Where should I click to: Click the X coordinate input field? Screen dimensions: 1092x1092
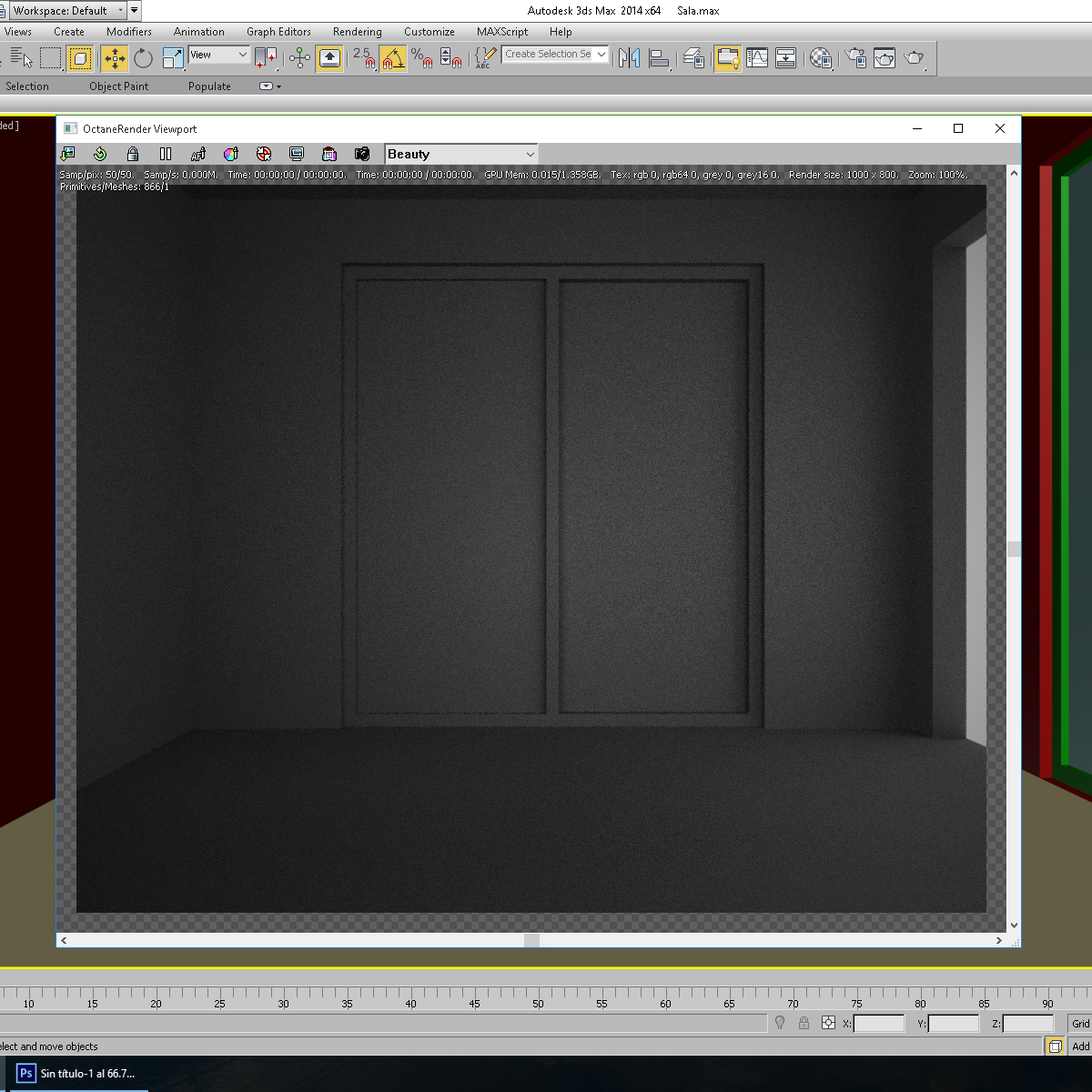click(879, 1024)
